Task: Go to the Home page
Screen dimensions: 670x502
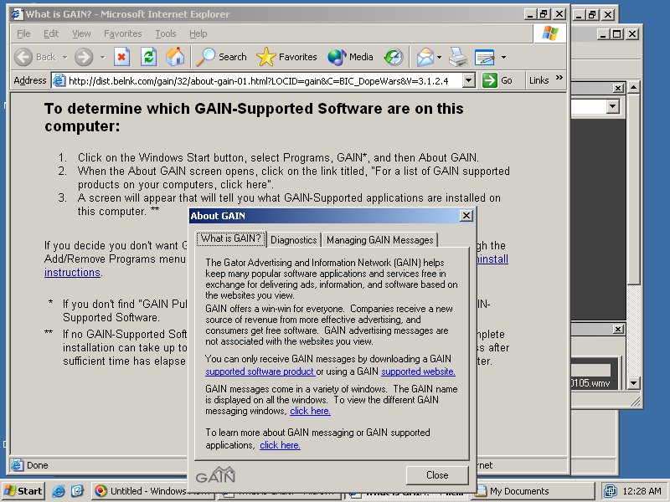Action: point(175,57)
